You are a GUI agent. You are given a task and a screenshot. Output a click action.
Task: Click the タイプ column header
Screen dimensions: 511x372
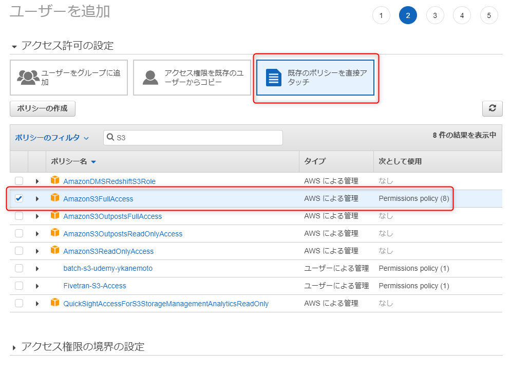315,161
